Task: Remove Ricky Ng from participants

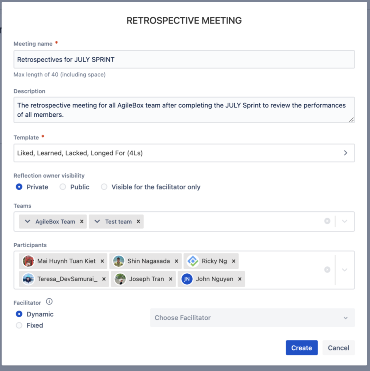Action: (234, 261)
